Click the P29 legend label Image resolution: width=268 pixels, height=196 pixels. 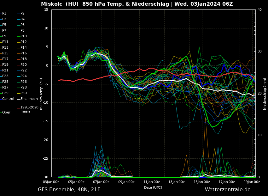tap(5, 93)
